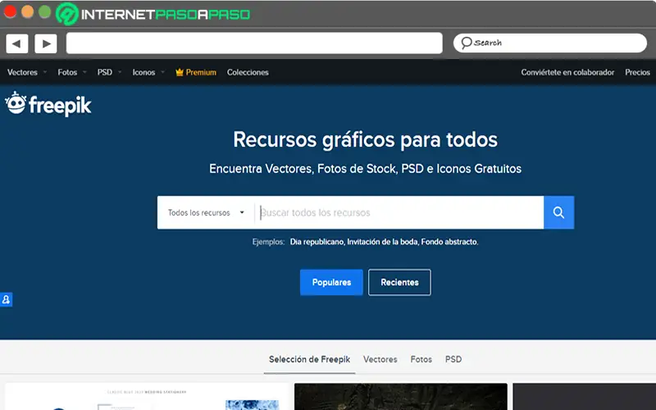Click the Fondo abstracto example link
This screenshot has height=410, width=656.
point(449,242)
